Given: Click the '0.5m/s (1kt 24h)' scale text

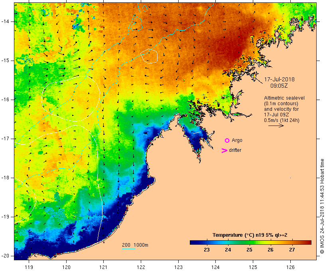Looking at the screenshot, I should [282, 120].
